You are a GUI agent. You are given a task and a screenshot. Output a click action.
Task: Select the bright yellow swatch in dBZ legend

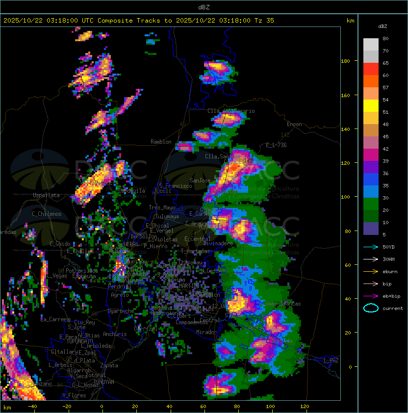371,106
